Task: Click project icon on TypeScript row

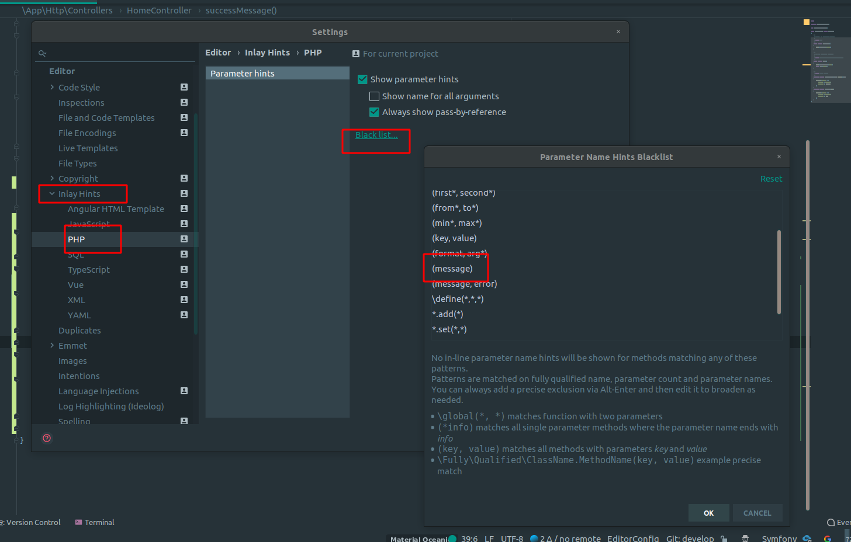Action: click(184, 269)
